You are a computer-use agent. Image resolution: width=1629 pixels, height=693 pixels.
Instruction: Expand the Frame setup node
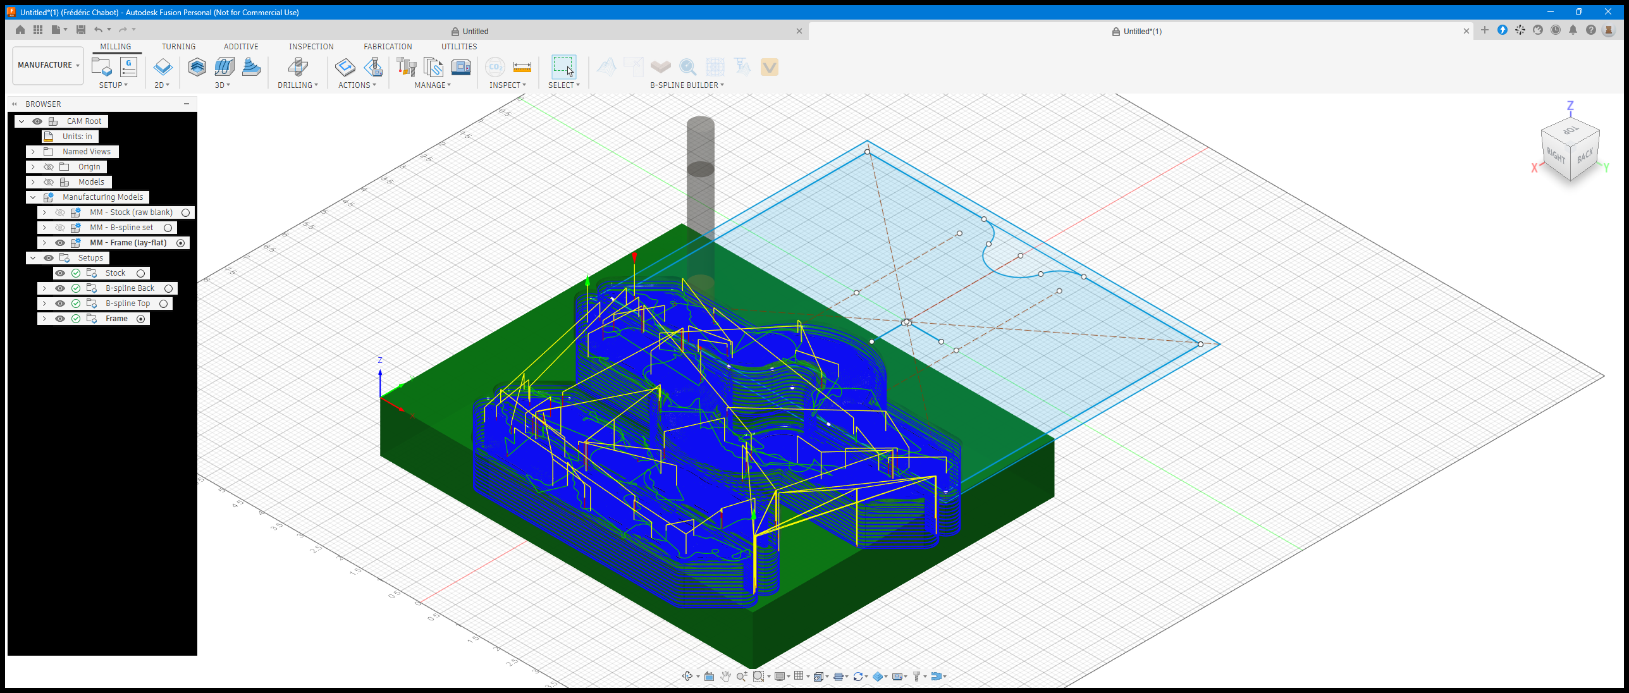[44, 319]
